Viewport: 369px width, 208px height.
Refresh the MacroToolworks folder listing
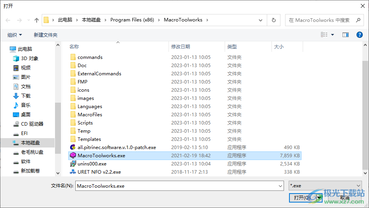[x=274, y=20]
